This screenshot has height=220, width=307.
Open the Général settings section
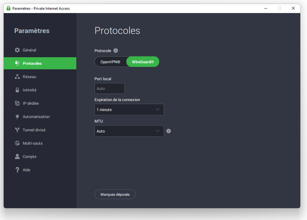pos(40,50)
